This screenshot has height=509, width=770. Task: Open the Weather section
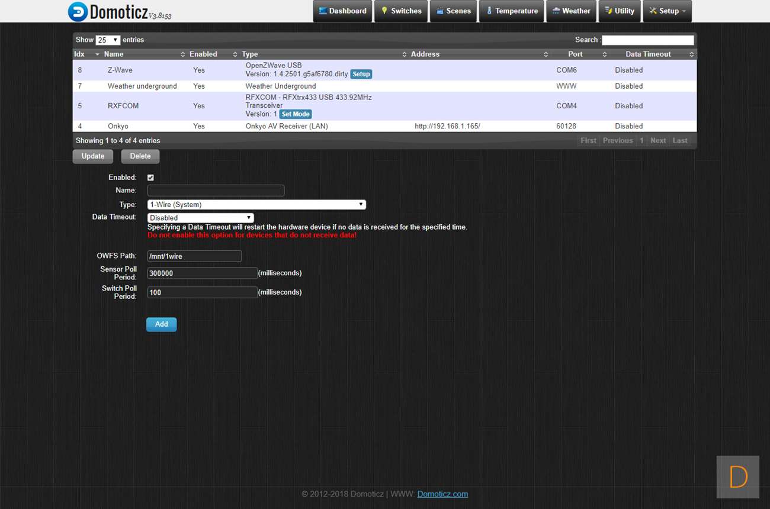click(x=571, y=11)
